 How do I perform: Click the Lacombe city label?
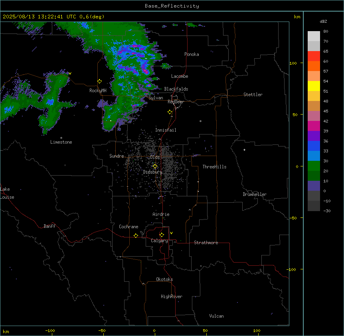pos(180,76)
